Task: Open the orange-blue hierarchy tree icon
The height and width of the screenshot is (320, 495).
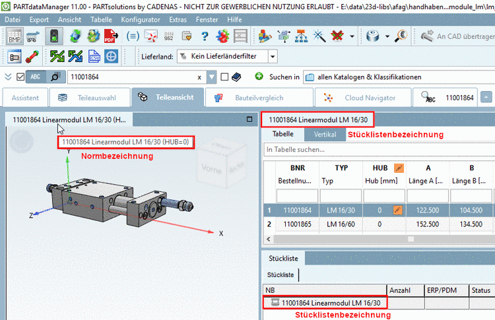Action: 301,36
